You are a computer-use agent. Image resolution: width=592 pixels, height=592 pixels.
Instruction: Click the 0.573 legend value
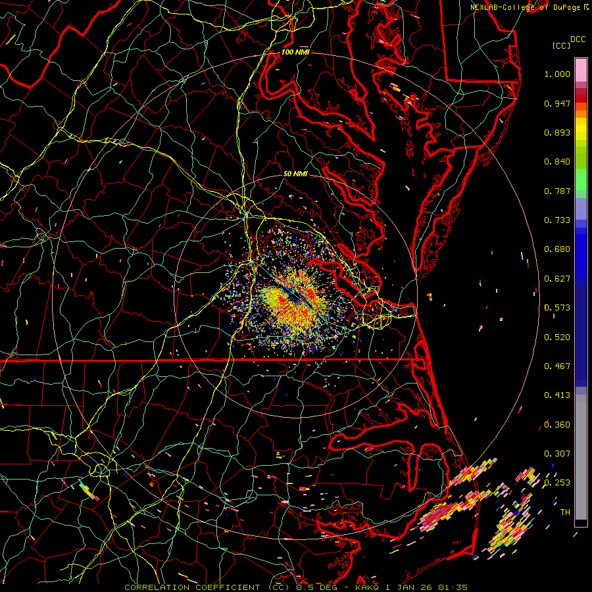[x=557, y=308]
